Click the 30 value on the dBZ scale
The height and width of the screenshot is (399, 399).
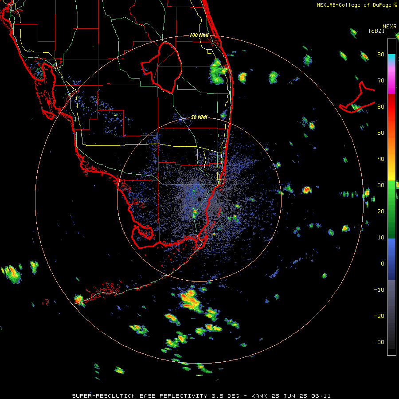pos(381,185)
